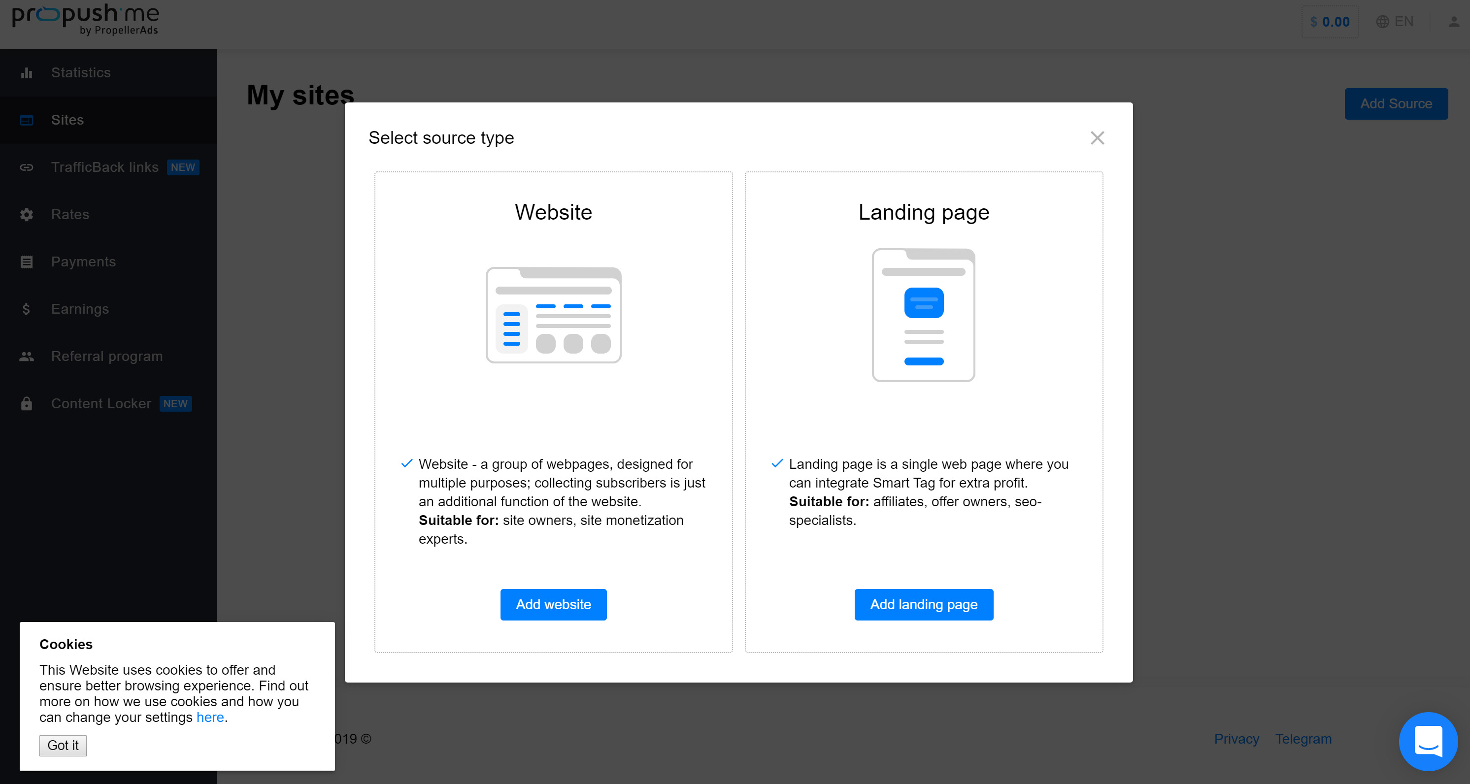Click the $ 0.00 balance indicator
The height and width of the screenshot is (784, 1470).
[x=1330, y=22]
